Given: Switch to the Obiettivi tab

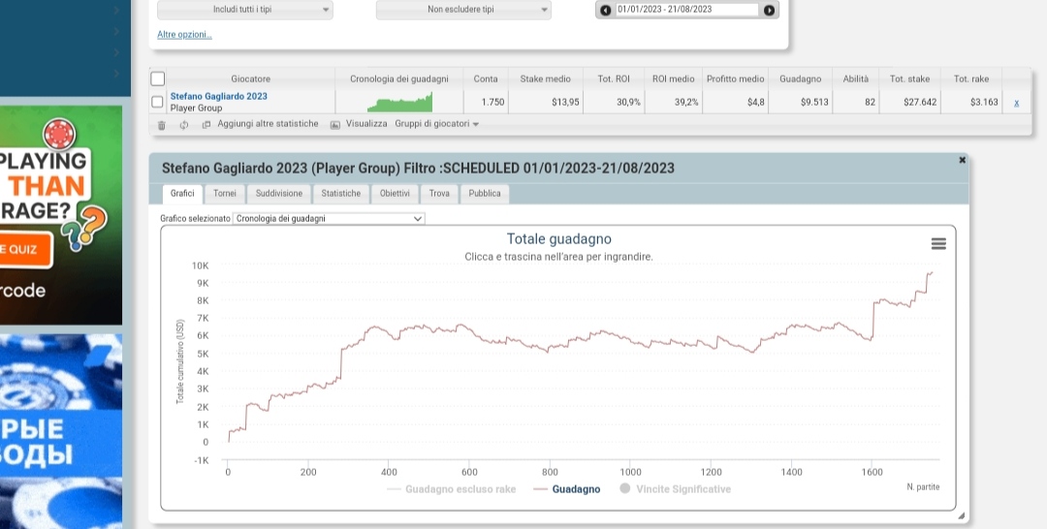Looking at the screenshot, I should 395,194.
